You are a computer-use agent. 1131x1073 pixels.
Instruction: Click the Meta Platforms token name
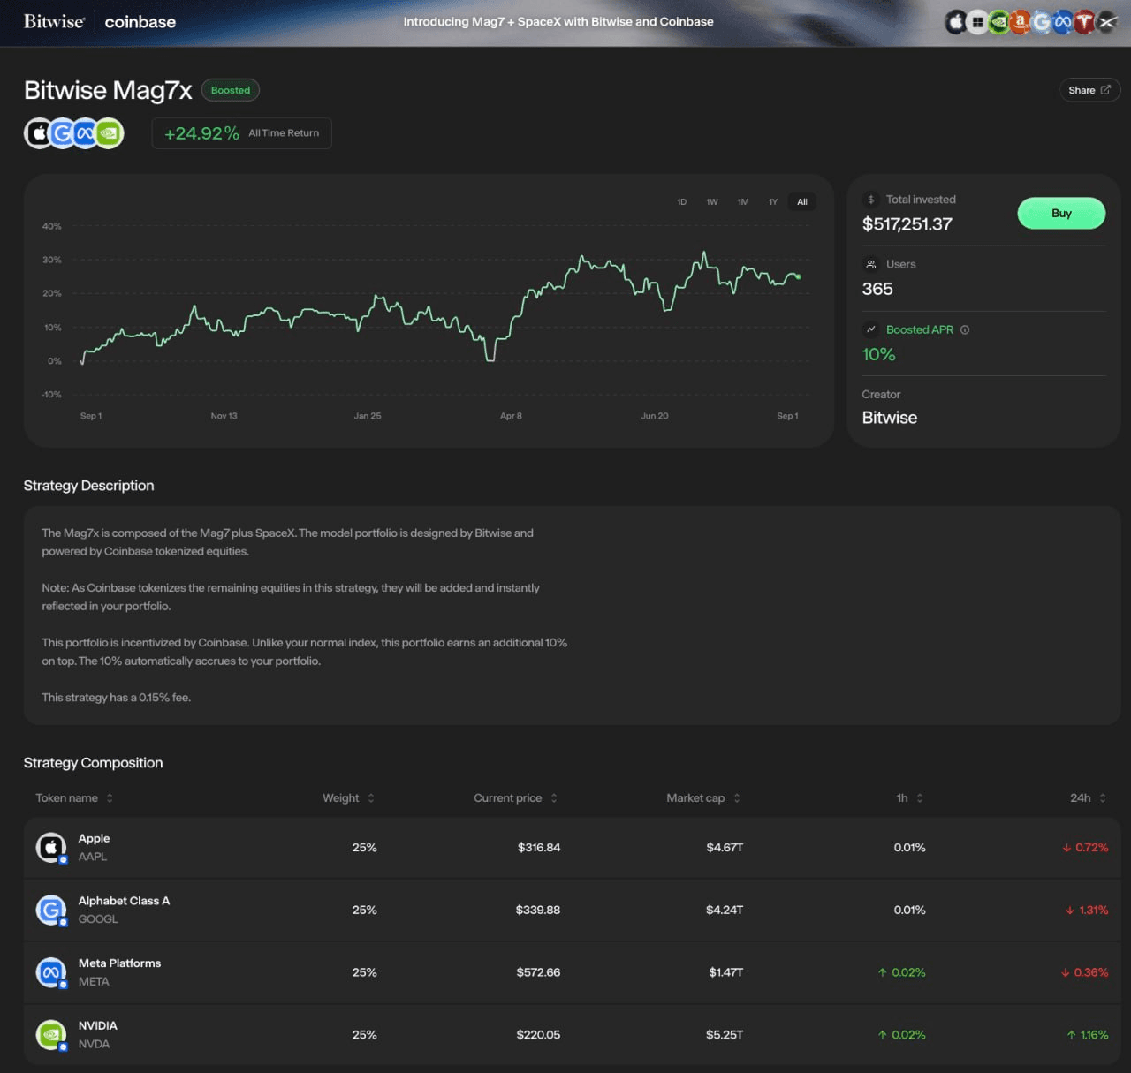coord(120,963)
